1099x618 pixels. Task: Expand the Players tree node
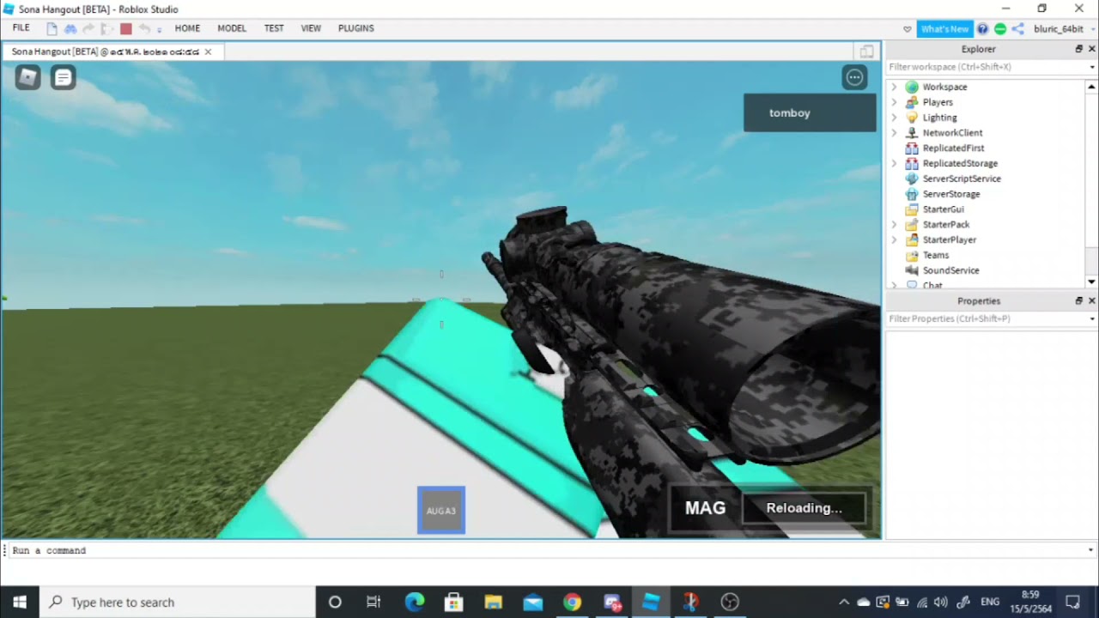tap(894, 102)
